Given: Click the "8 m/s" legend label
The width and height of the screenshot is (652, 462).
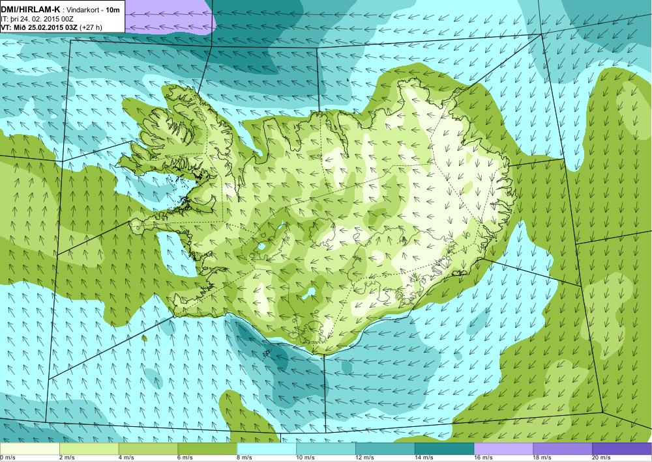Looking at the screenshot, I should pos(245,458).
